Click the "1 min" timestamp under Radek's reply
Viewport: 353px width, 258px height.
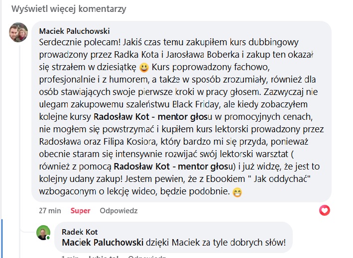coord(70,257)
